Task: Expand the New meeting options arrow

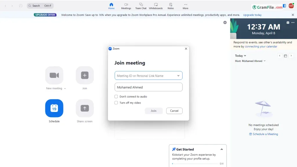Action: pos(65,88)
